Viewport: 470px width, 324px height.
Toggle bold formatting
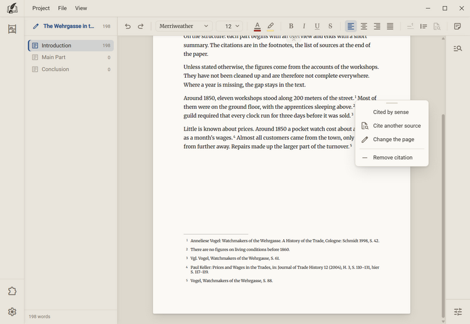pos(291,26)
